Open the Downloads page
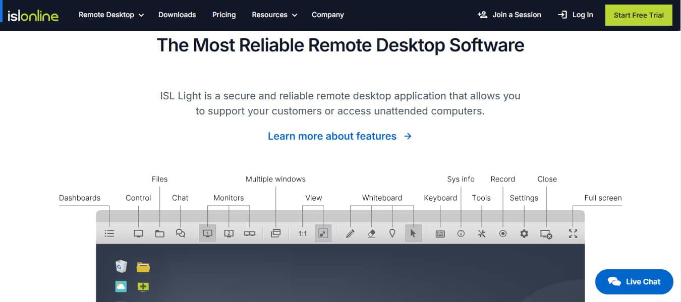The width and height of the screenshot is (681, 302). (x=177, y=15)
